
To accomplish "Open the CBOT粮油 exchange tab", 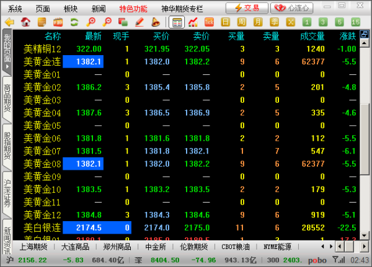I will point(236,247).
